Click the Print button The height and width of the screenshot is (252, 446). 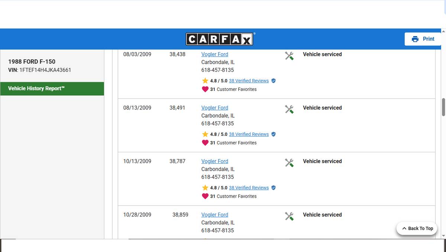[423, 39]
